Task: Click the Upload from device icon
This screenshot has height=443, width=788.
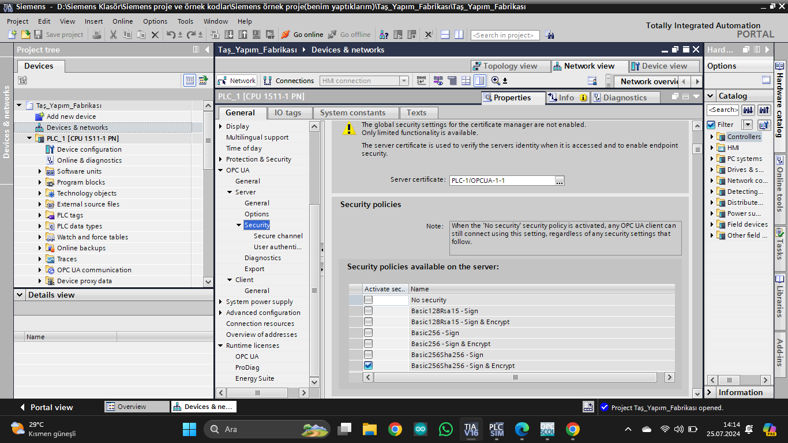Action: point(242,35)
